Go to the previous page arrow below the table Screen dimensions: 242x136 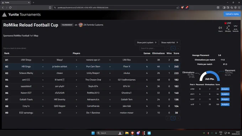point(168,118)
